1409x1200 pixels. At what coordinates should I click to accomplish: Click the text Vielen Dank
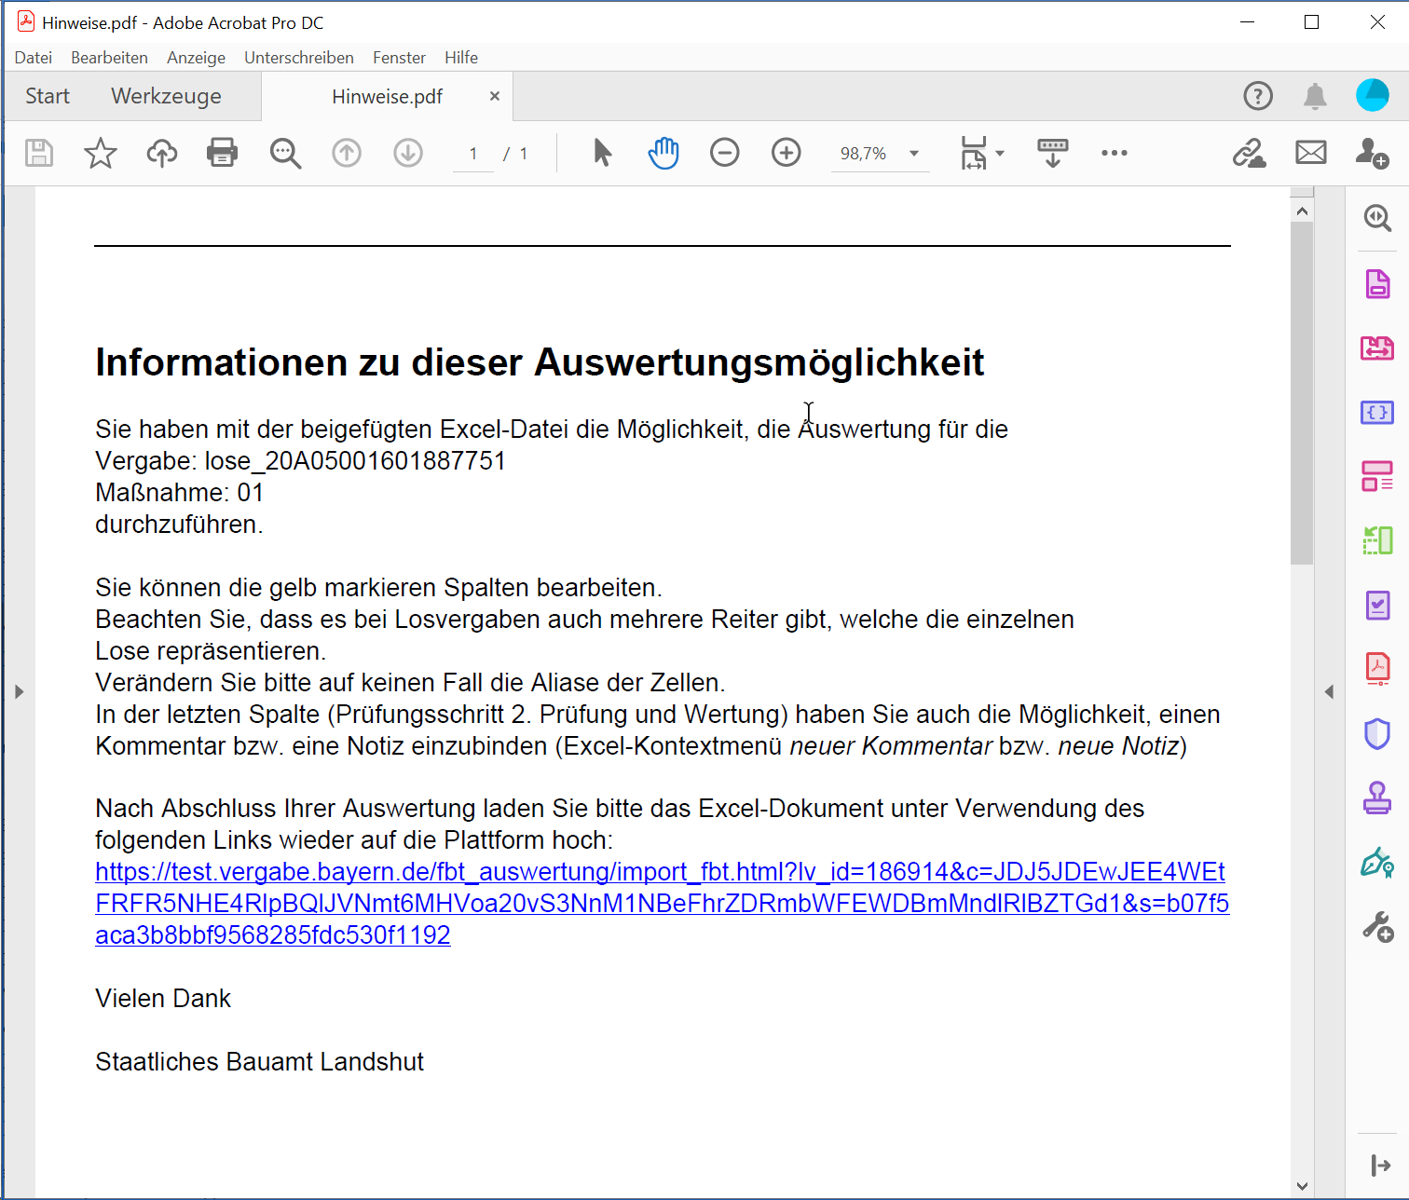pyautogui.click(x=163, y=999)
